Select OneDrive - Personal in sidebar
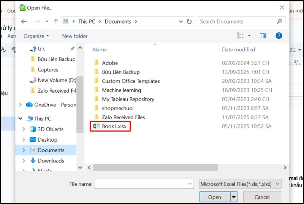This screenshot has height=204, width=304. [x=51, y=105]
